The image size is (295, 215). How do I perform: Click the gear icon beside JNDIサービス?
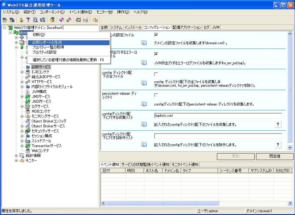28,102
